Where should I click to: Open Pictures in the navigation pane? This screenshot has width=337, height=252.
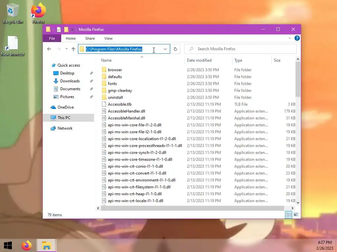64,97
